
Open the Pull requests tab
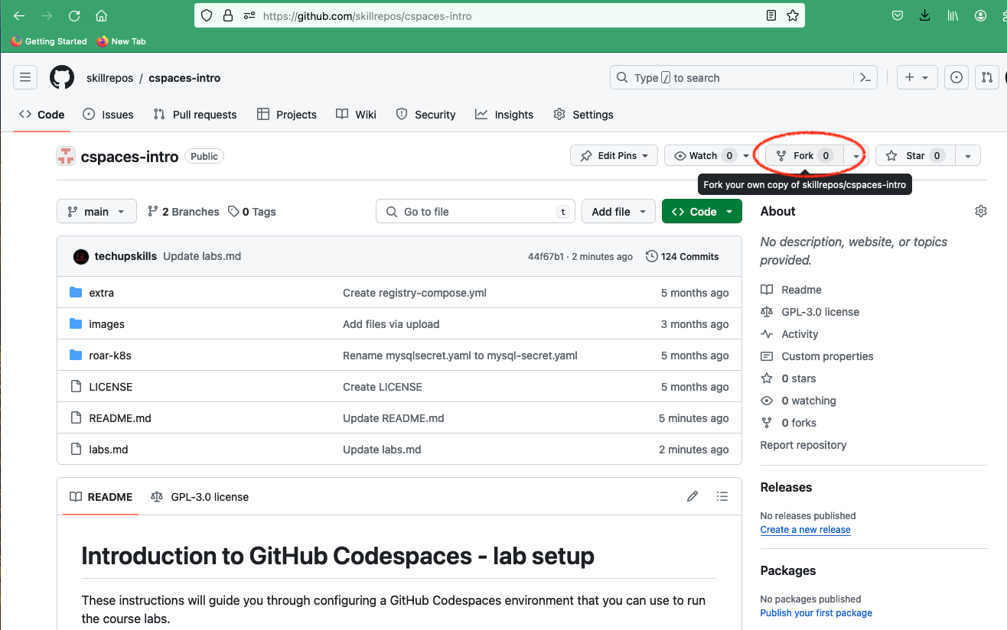tap(195, 115)
